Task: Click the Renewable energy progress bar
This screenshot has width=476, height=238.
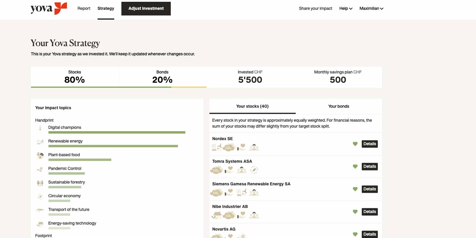Action: [113, 146]
